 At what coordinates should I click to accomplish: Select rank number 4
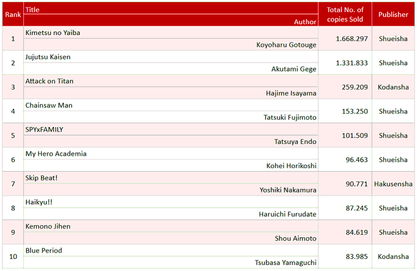[13, 112]
